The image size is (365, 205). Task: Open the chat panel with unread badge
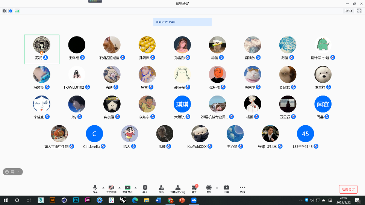click(x=194, y=188)
